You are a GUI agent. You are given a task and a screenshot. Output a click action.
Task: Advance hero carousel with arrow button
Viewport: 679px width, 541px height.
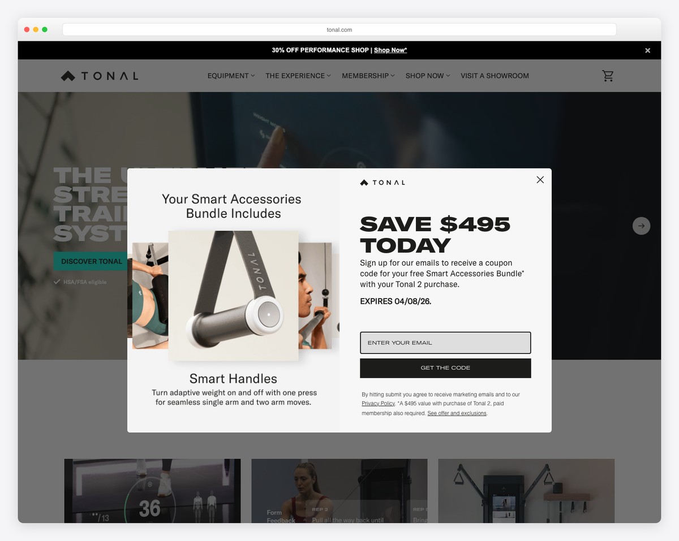(x=641, y=226)
